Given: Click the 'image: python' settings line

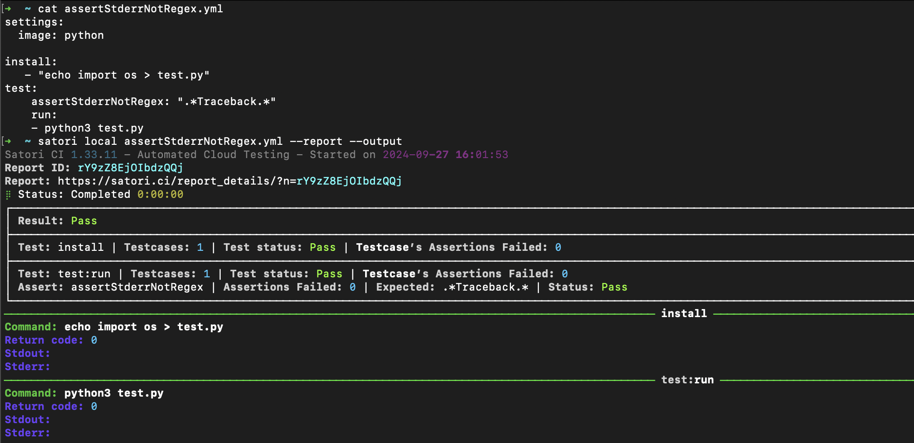Looking at the screenshot, I should (x=61, y=35).
